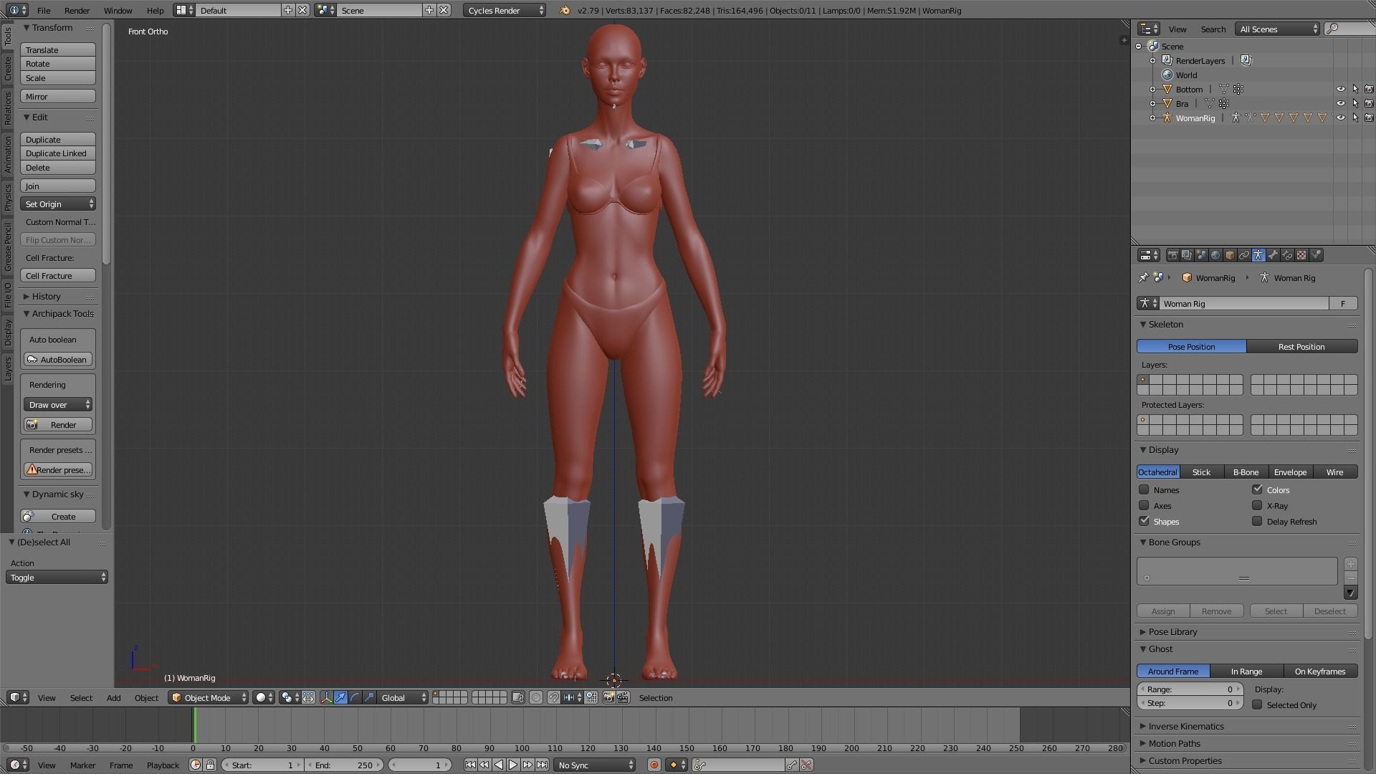Click the Ghost Range value slider
The image size is (1376, 774).
[x=1190, y=689]
